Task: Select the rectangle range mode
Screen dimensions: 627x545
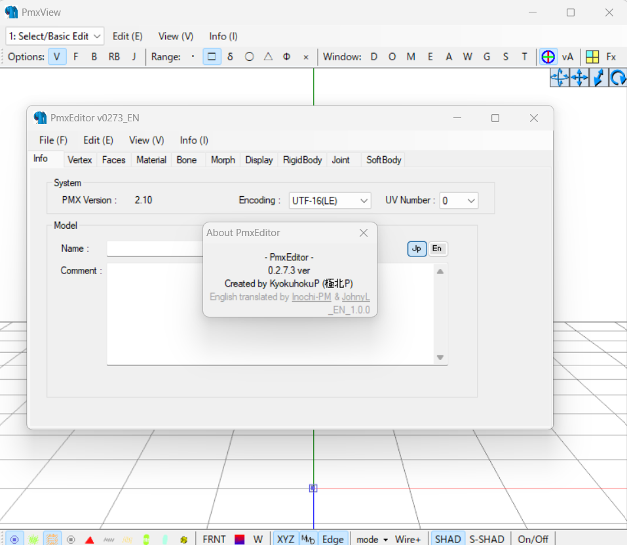Action: [212, 56]
